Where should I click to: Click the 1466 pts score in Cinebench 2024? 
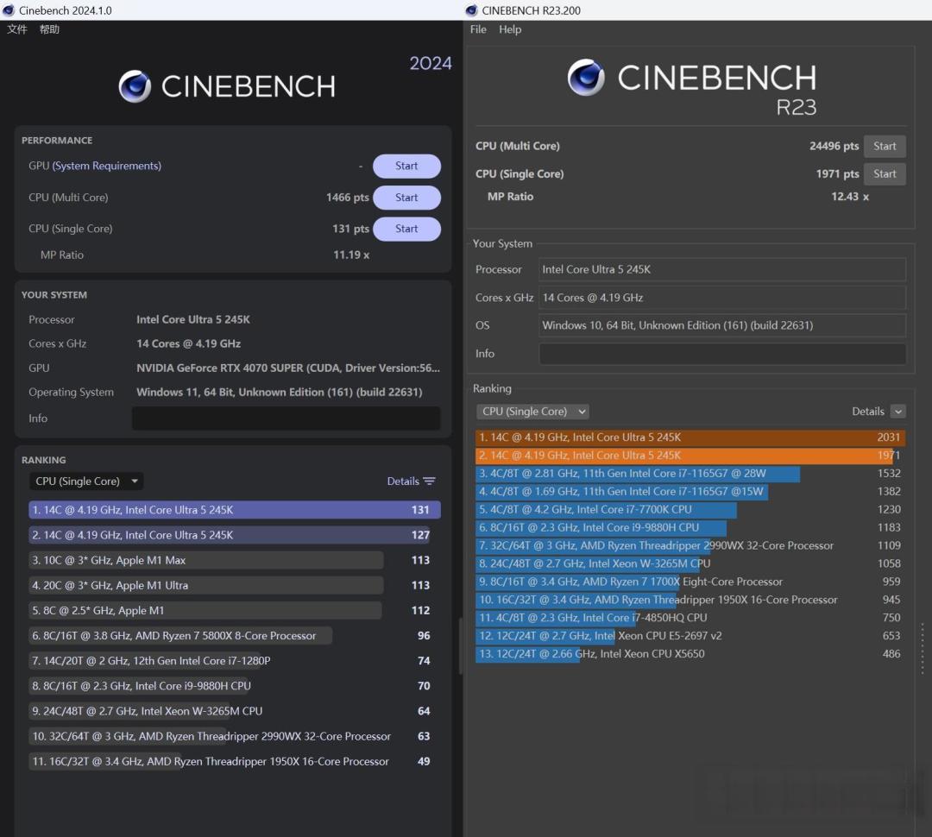coord(347,198)
